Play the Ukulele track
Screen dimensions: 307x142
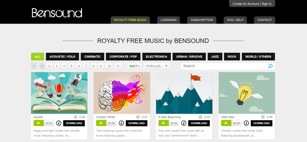coord(38,123)
